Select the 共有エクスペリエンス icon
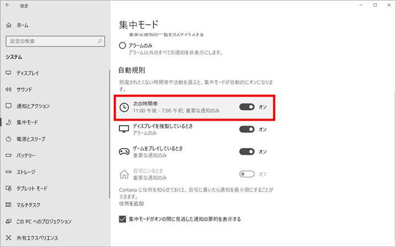 pyautogui.click(x=9, y=238)
